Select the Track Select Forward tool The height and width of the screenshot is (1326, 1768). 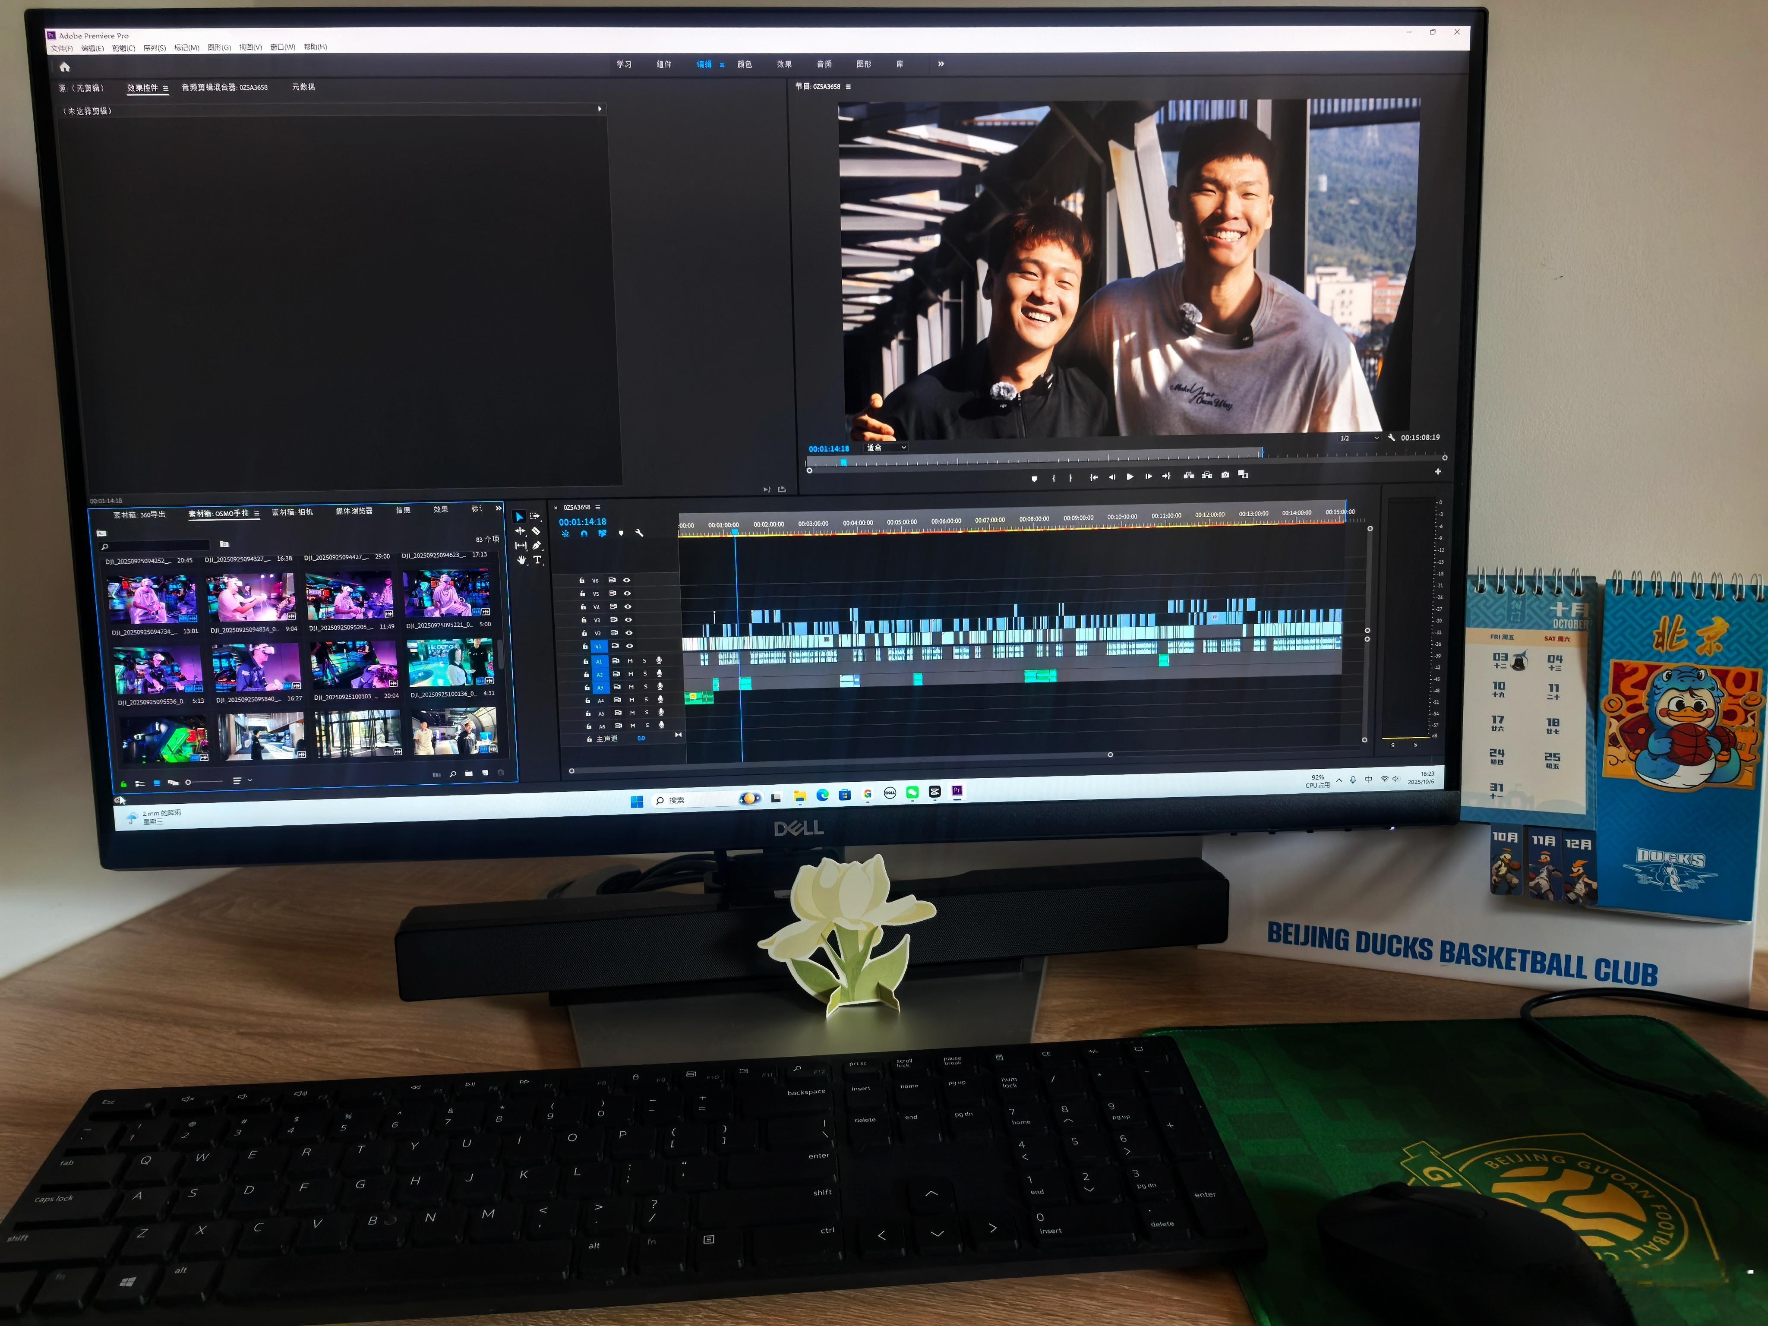coord(536,516)
